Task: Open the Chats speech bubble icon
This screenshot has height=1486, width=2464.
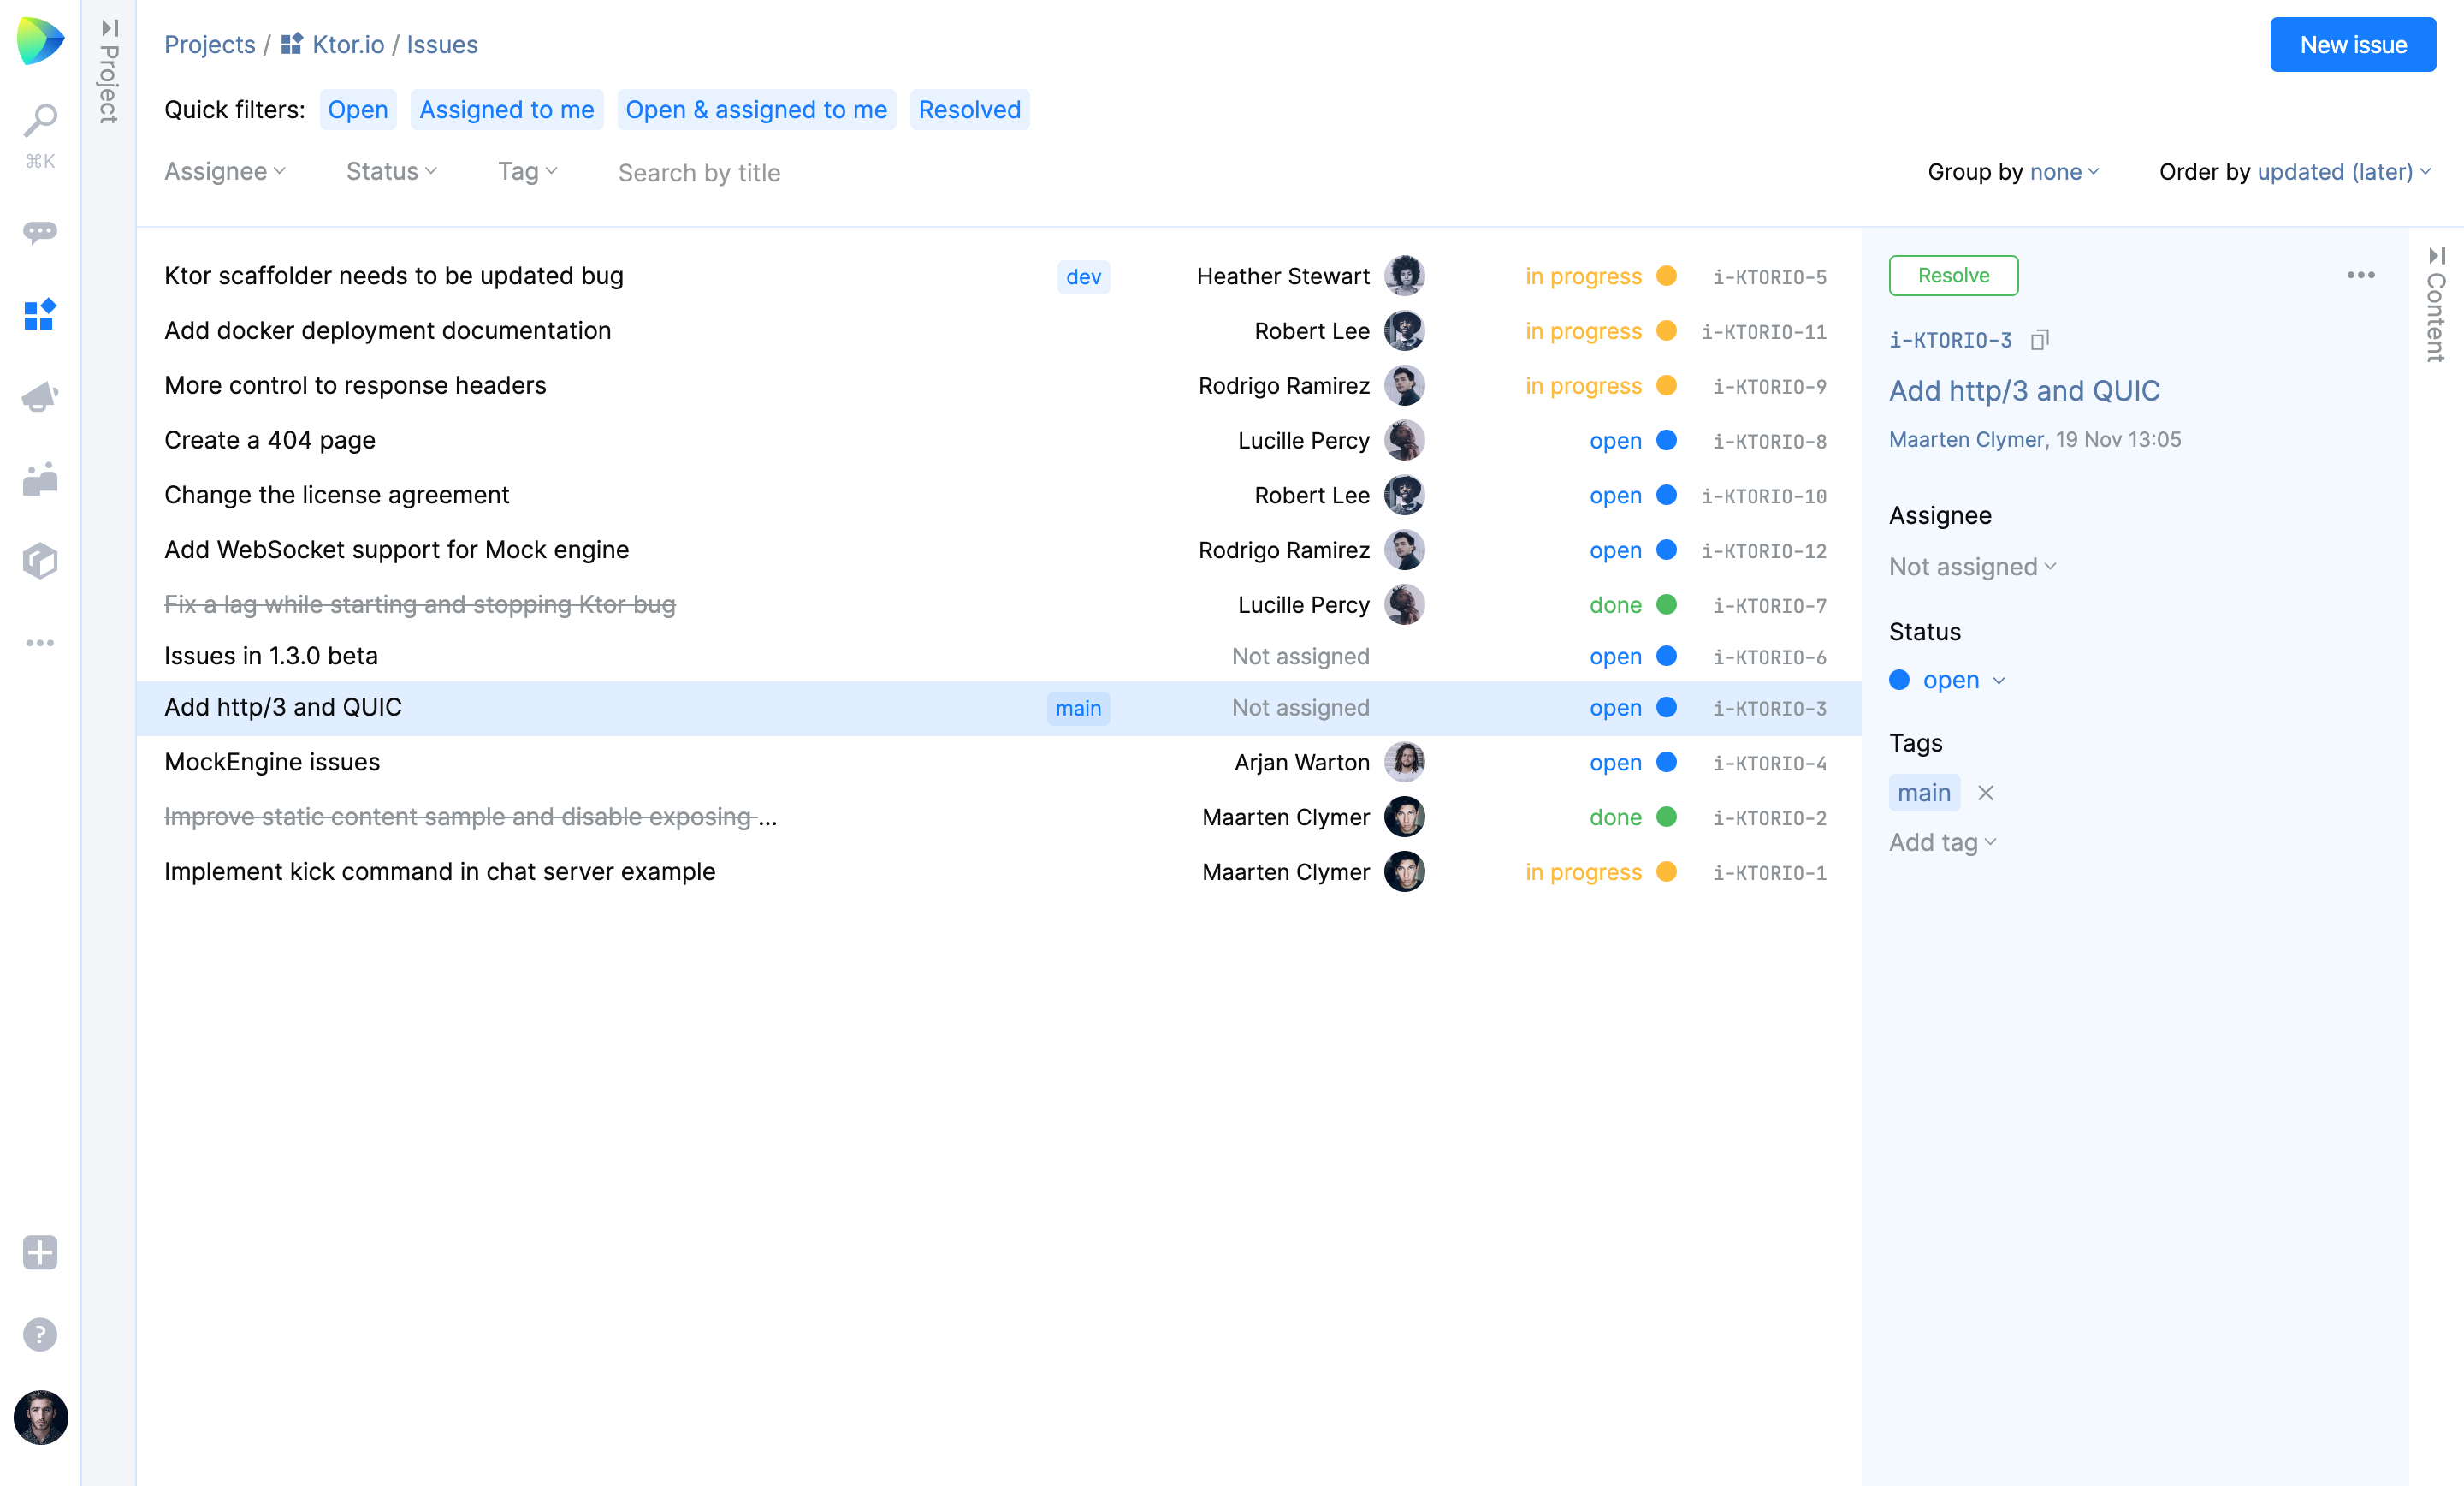Action: (40, 232)
